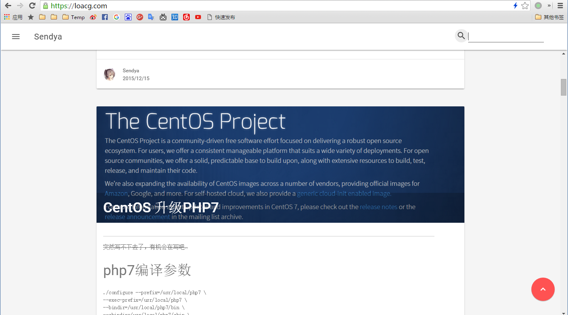
Task: Click the --exec-prefix=/usr/local/php7 code line
Action: pyautogui.click(x=145, y=300)
